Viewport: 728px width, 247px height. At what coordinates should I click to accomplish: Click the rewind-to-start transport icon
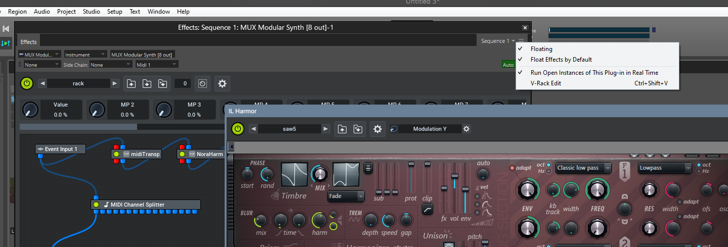pos(6,29)
